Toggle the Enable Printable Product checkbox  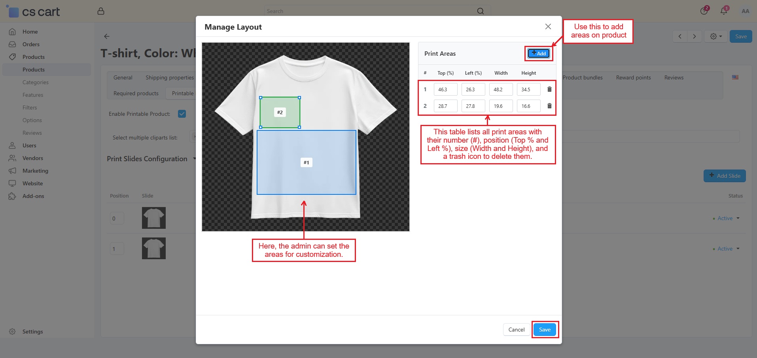pyautogui.click(x=182, y=114)
